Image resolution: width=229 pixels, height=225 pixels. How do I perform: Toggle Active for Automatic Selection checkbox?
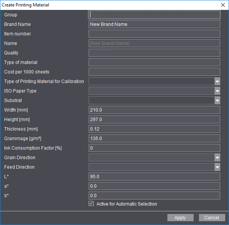(x=91, y=204)
